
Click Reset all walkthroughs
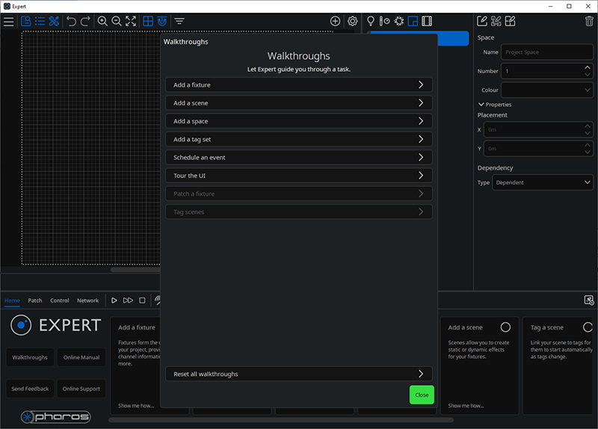pyautogui.click(x=298, y=374)
